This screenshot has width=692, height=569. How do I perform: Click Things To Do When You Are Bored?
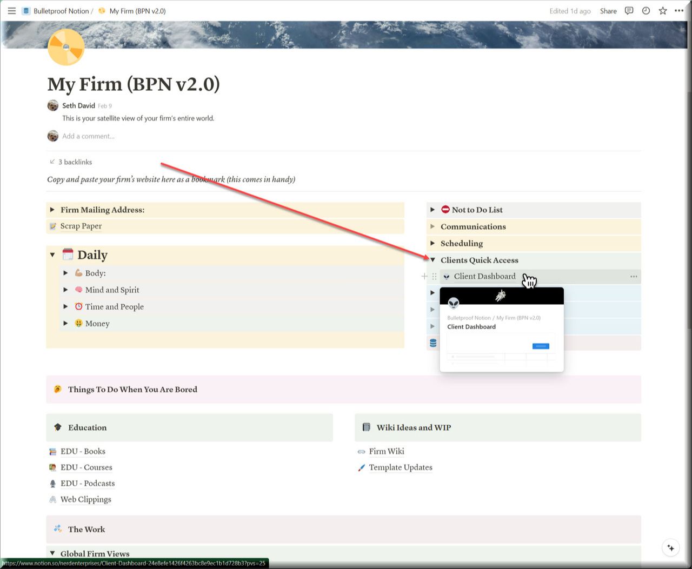[132, 390]
